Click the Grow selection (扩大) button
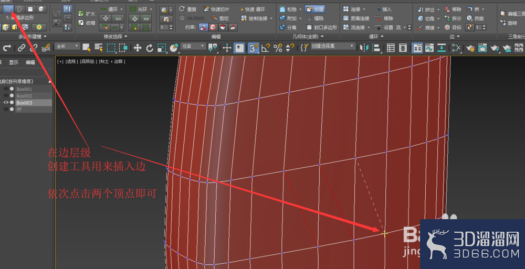 pyautogui.click(x=87, y=14)
